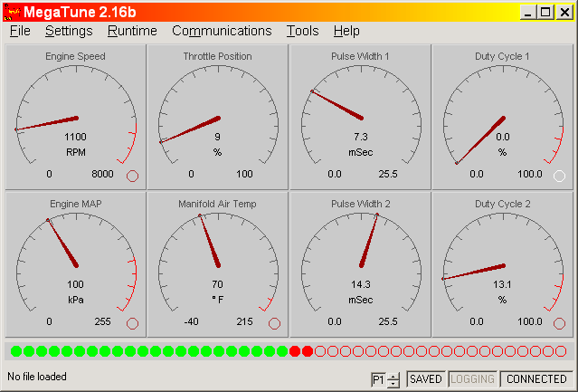Click the 'No file loaded' status text
Image resolution: width=578 pixels, height=392 pixels.
click(x=37, y=377)
